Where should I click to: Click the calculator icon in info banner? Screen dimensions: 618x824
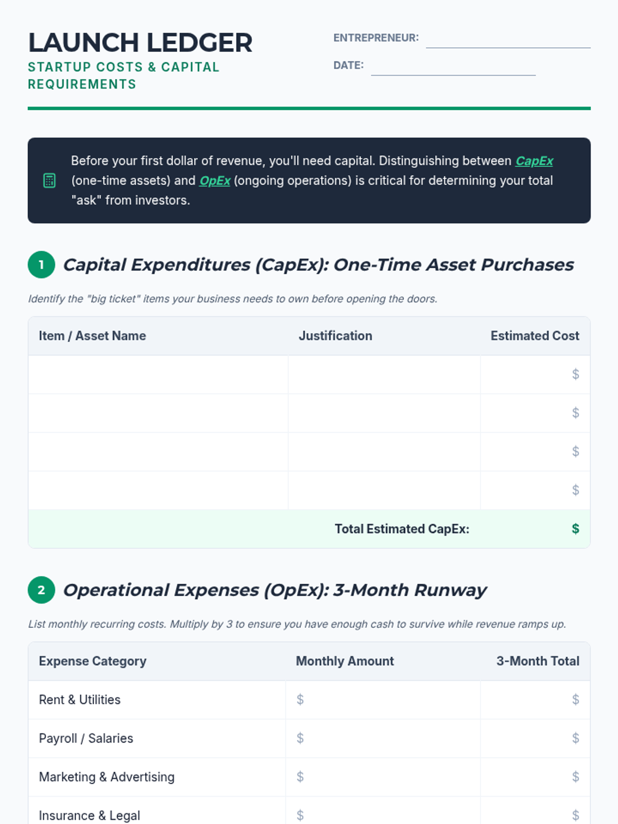tap(49, 181)
